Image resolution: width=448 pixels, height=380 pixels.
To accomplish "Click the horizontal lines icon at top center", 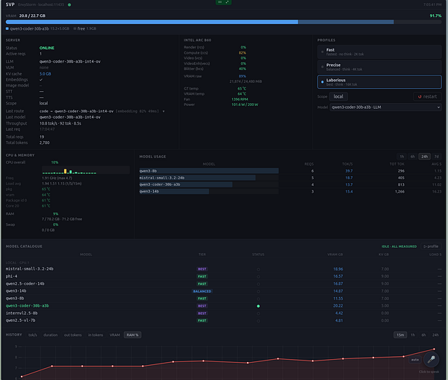I will (220, 2).
